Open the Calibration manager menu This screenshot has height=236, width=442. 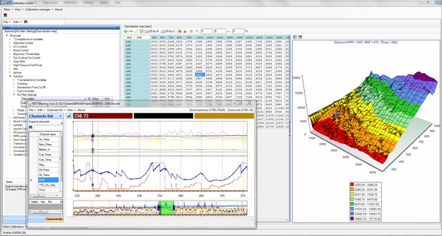(x=39, y=9)
